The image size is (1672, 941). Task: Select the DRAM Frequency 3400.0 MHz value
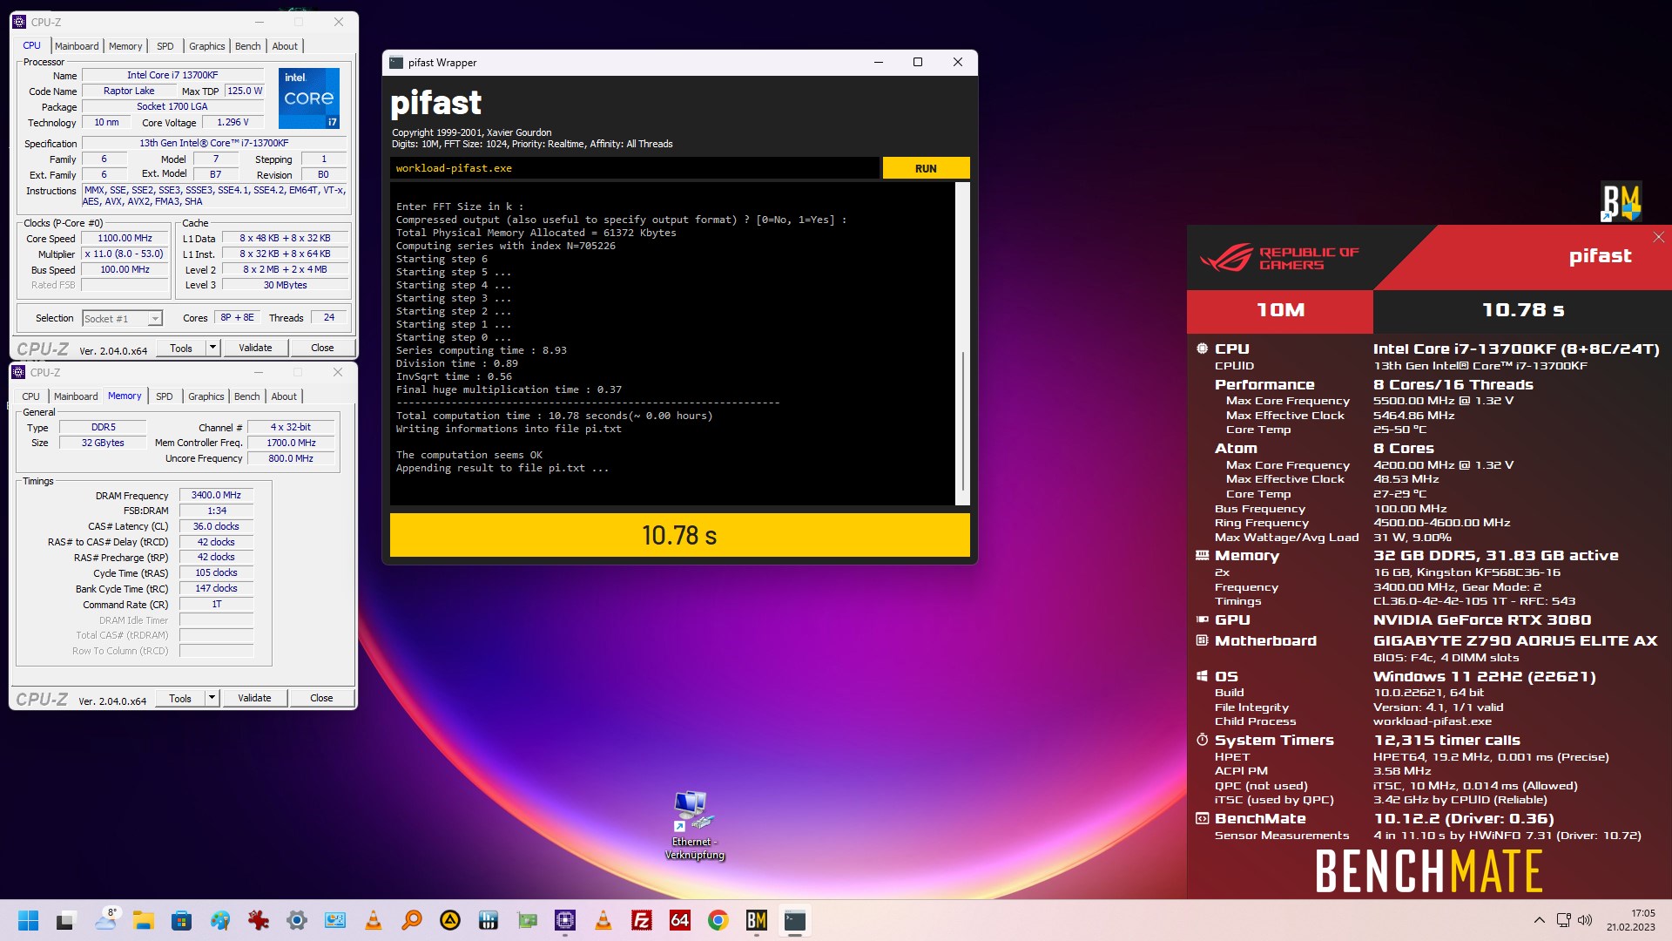[216, 495]
